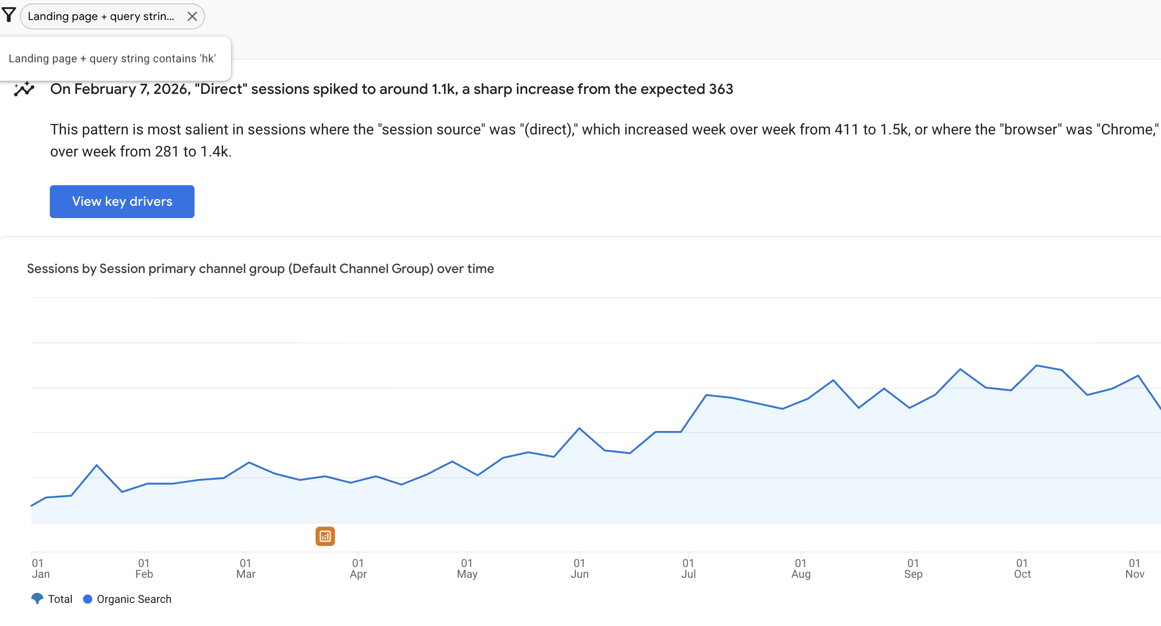Click the "01 Nov" axis label
The width and height of the screenshot is (1161, 626).
[x=1134, y=567]
